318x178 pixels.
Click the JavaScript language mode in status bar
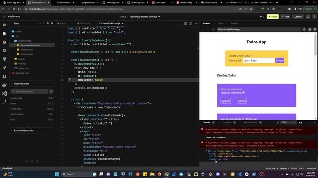point(311,168)
